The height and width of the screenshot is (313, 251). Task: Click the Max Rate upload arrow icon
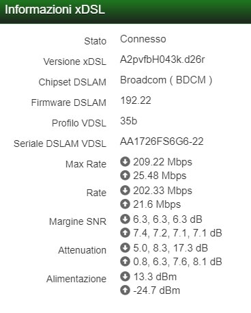125,176
